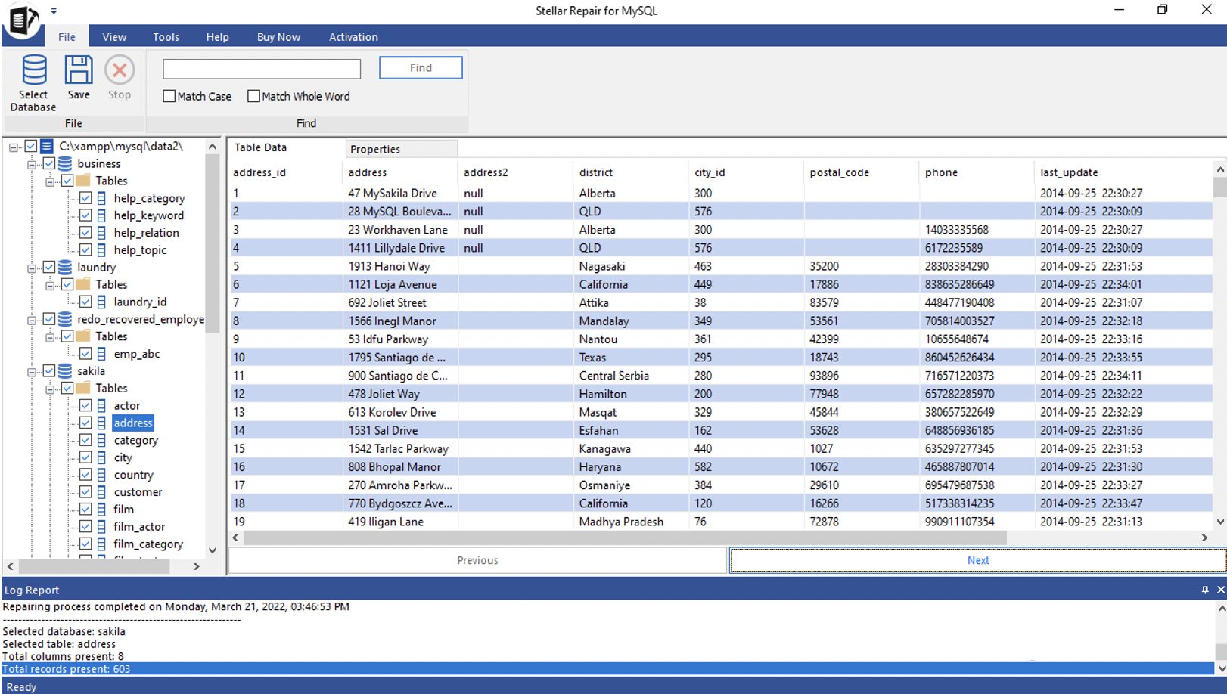Click Next to view more records
This screenshot has width=1227, height=694.
(977, 560)
